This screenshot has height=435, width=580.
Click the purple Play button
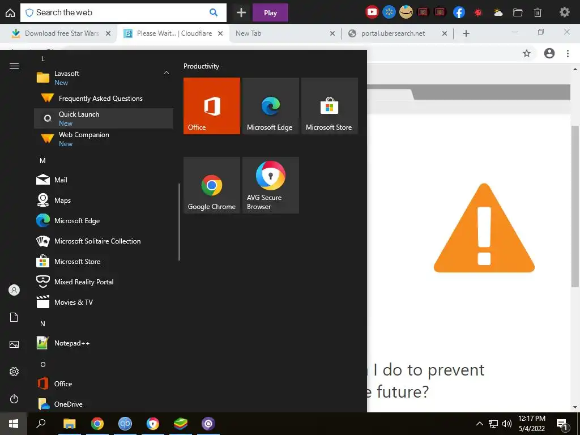(270, 13)
